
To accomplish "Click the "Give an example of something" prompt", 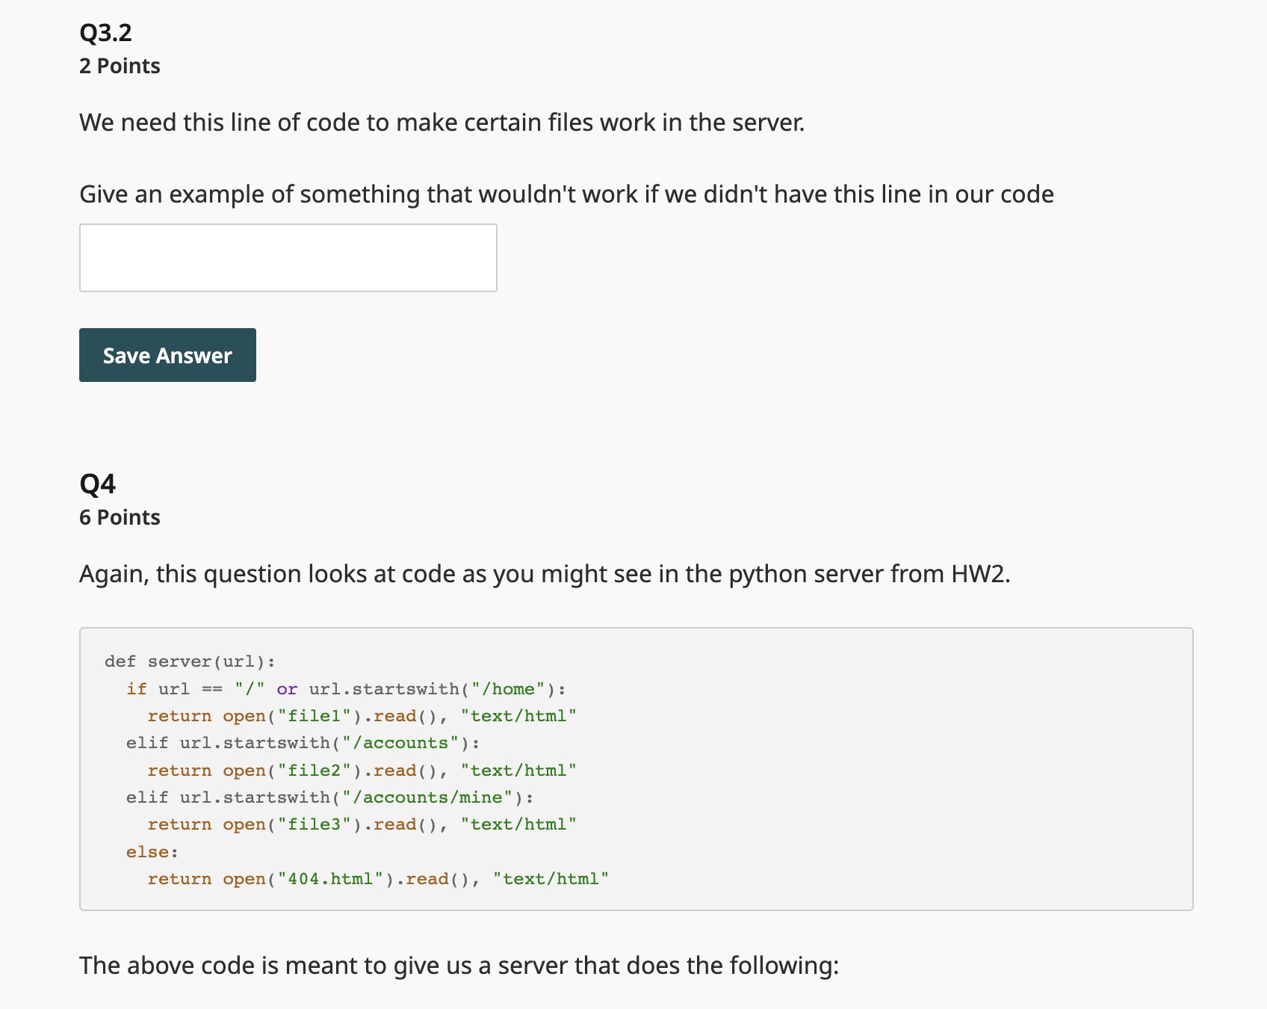I will click(x=566, y=194).
